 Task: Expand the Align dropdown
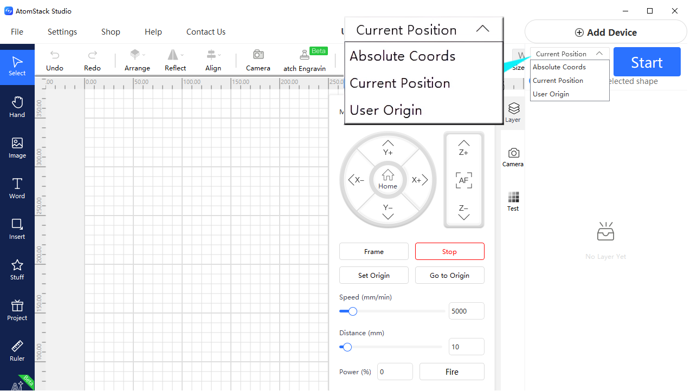pos(213,61)
